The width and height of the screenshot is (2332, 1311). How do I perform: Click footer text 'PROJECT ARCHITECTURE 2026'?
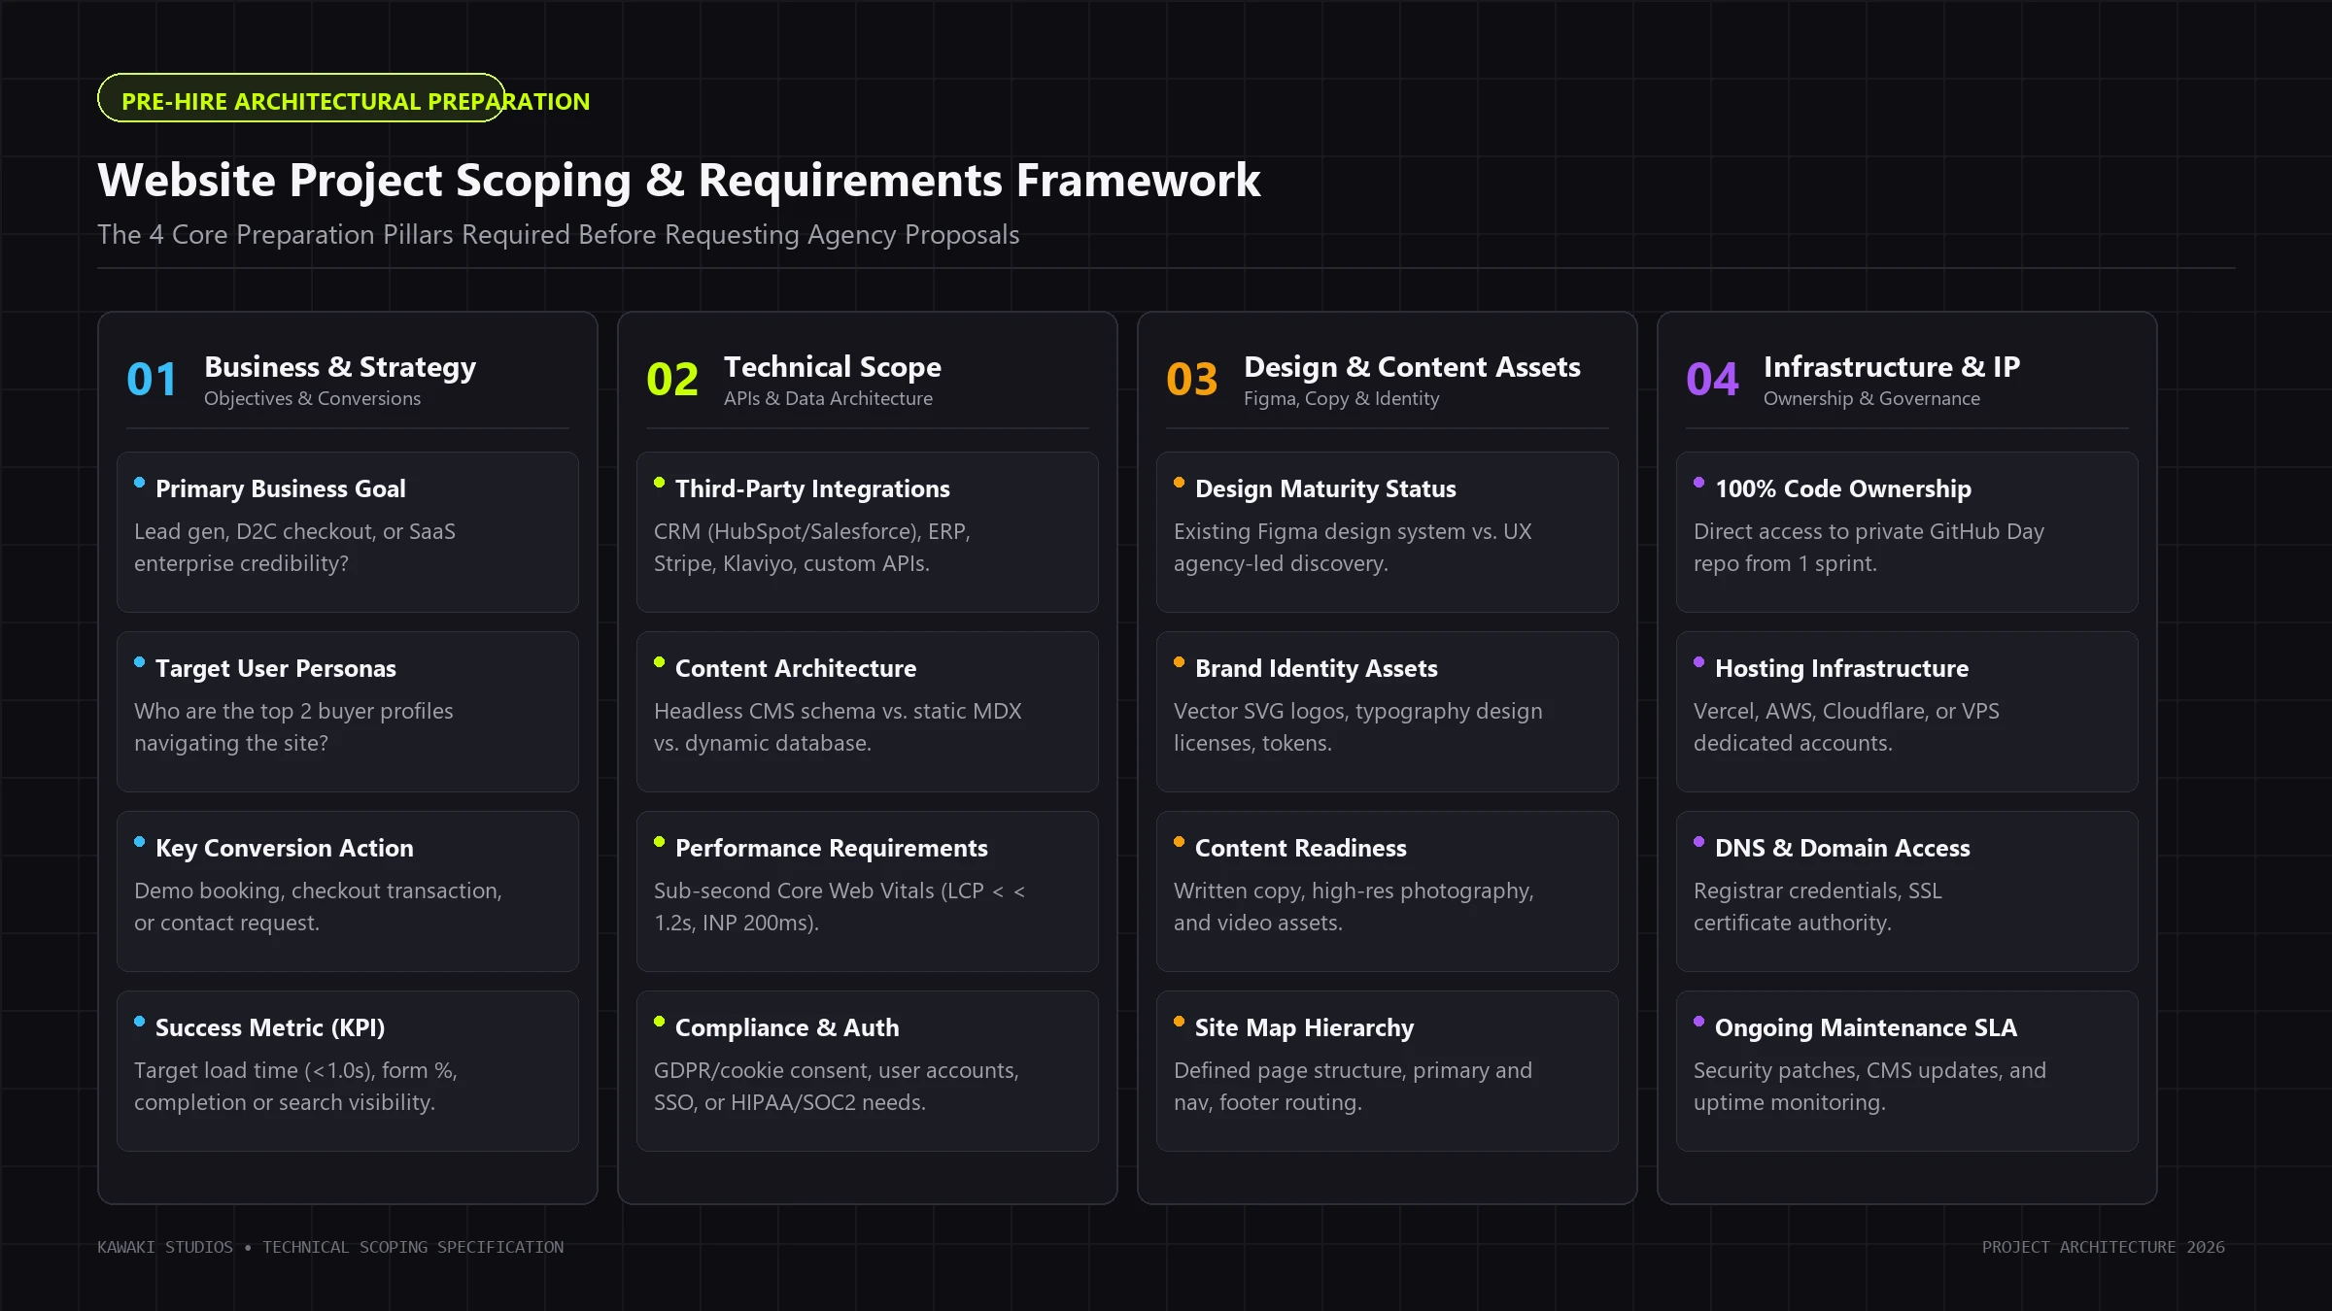[2104, 1247]
